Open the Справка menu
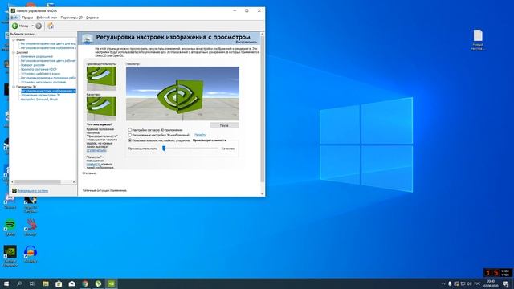The height and width of the screenshot is (289, 514). [92, 18]
